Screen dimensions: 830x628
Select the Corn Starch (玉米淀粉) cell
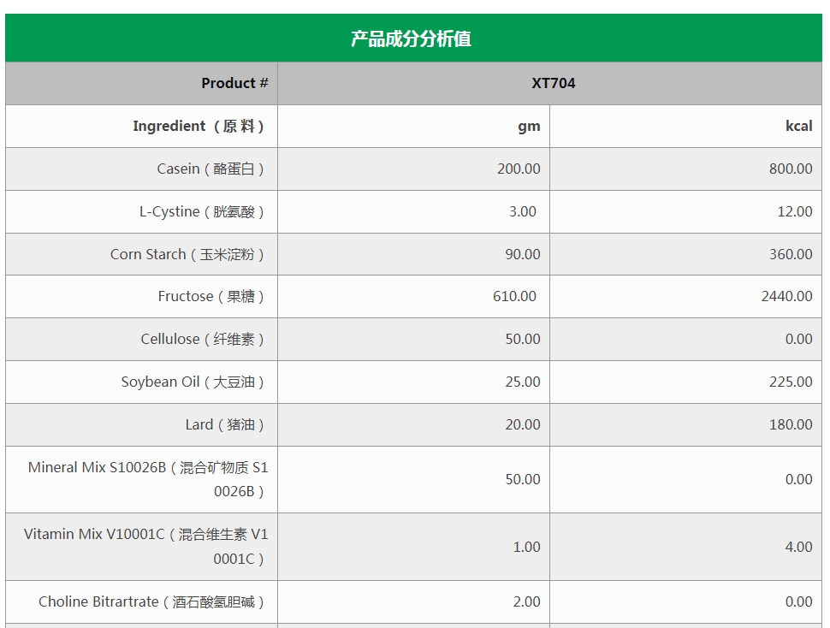tap(141, 254)
